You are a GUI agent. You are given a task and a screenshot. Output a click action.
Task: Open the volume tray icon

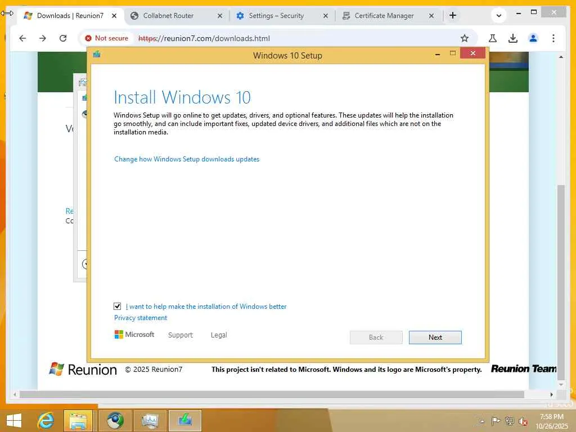click(x=523, y=421)
